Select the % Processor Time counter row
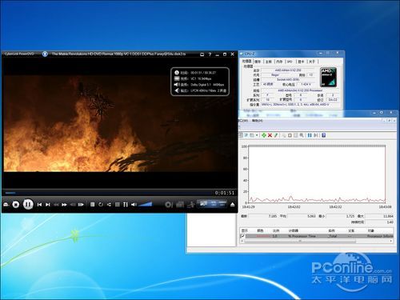The height and width of the screenshot is (300, 400). point(317,236)
